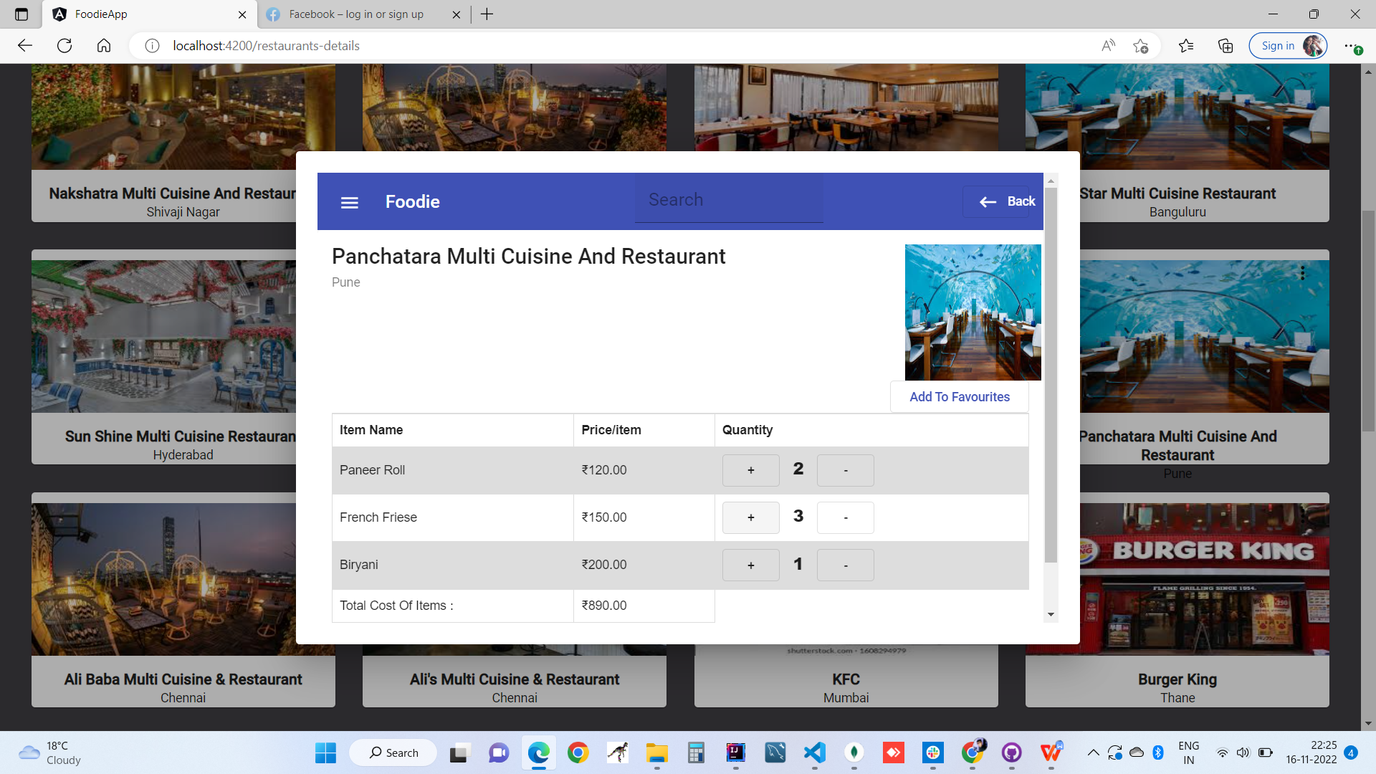Click the Read aloud icon in address bar
The width and height of the screenshot is (1376, 774).
pos(1108,45)
